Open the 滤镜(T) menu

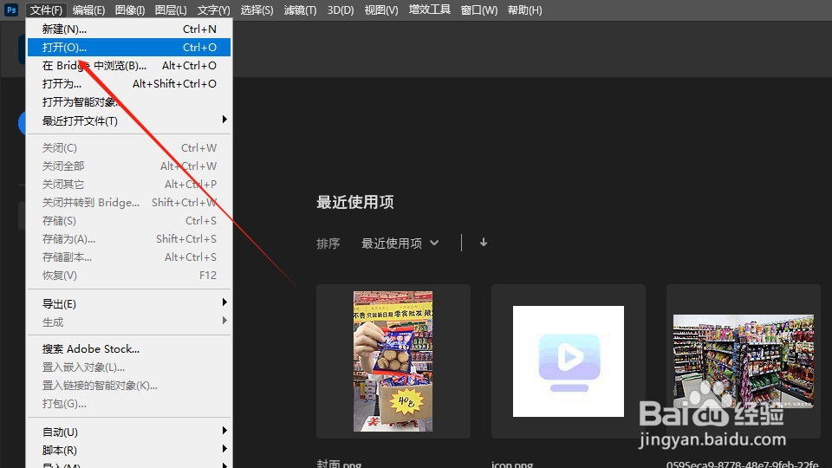pyautogui.click(x=300, y=10)
